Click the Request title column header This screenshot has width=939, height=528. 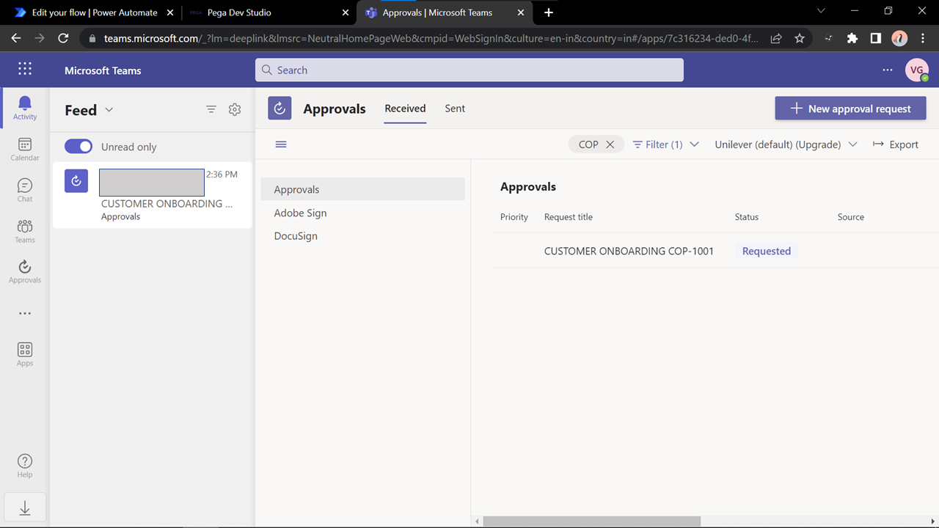tap(569, 217)
